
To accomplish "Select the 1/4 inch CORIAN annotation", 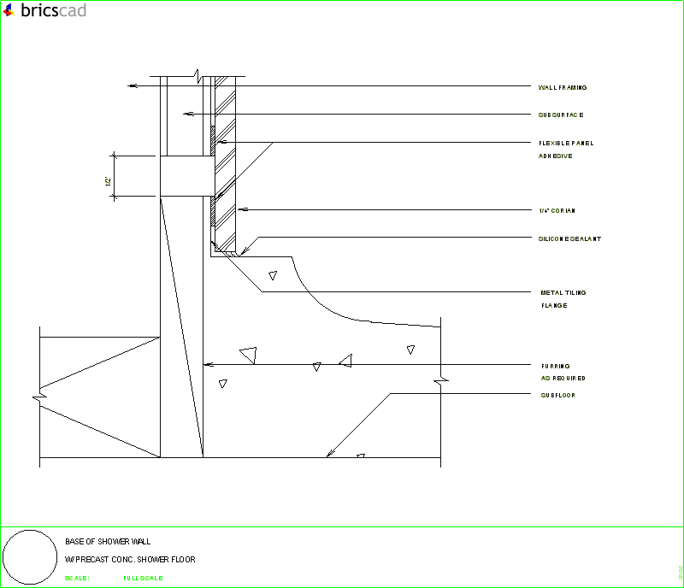I will point(557,209).
